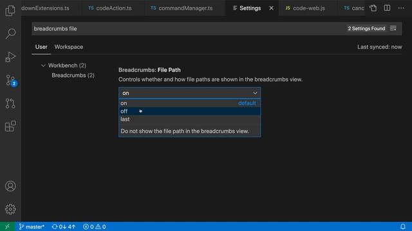Click the 'Breadcrumbs: File Path' setting title
This screenshot has width=412, height=231.
(149, 70)
